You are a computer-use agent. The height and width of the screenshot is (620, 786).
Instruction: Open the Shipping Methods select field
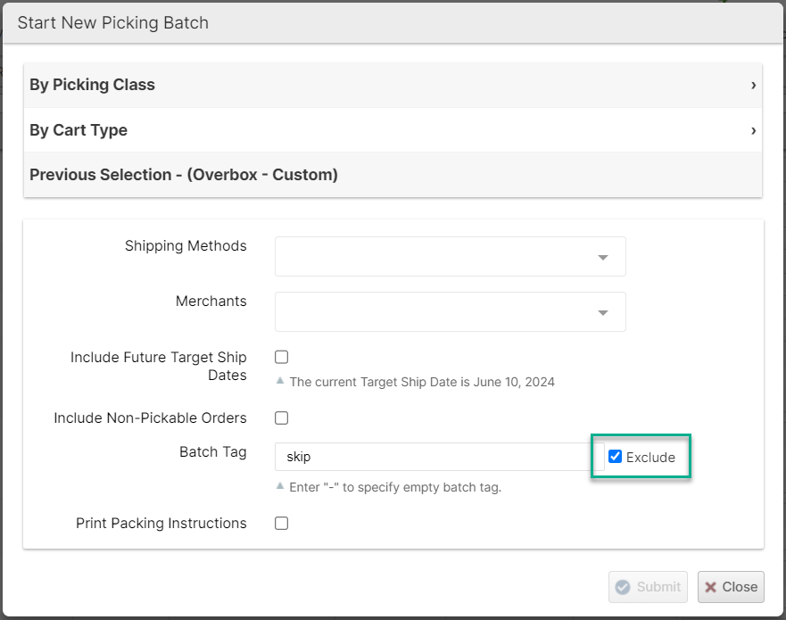[437, 257]
